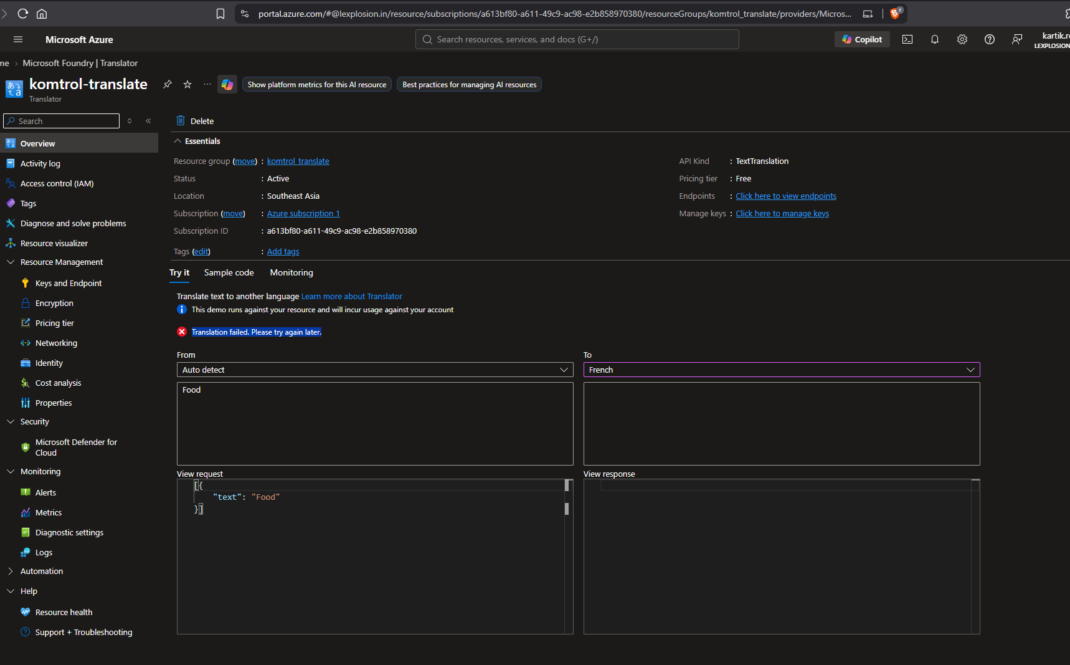Click the Add tags link
This screenshot has height=665, width=1070.
283,251
